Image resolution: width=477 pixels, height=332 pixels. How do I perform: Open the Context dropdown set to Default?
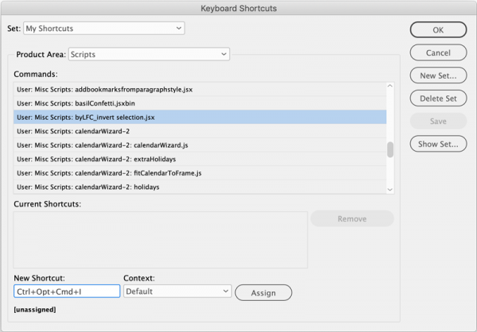click(x=176, y=291)
